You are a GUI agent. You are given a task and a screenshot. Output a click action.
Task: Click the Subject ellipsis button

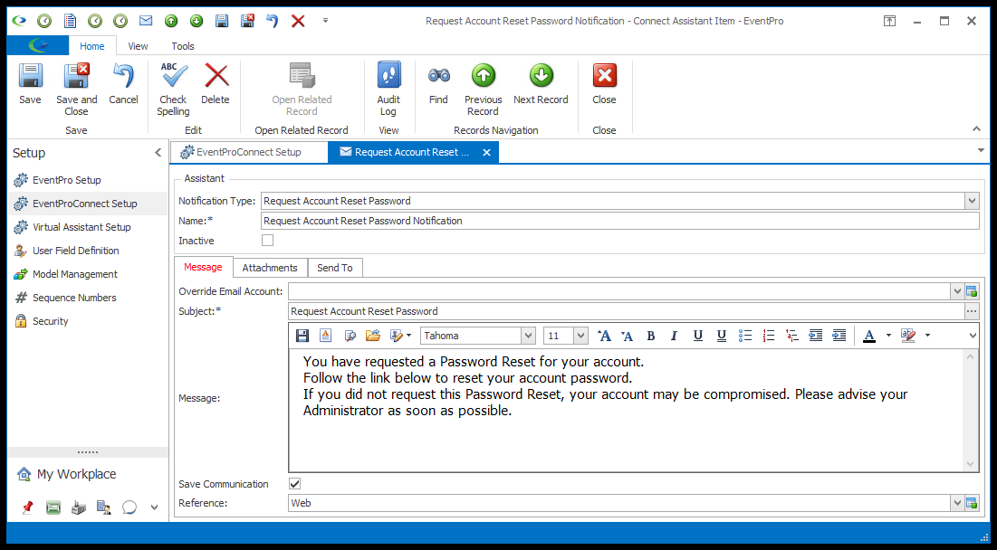pyautogui.click(x=972, y=311)
